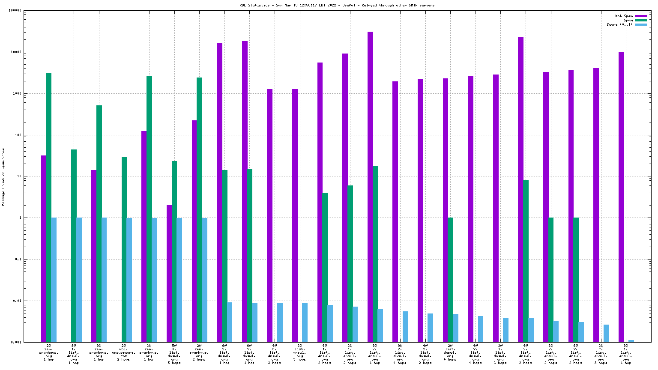Click the tallest purple bar, 9@ 2.list.dnswl.org 1 hop

coord(370,187)
